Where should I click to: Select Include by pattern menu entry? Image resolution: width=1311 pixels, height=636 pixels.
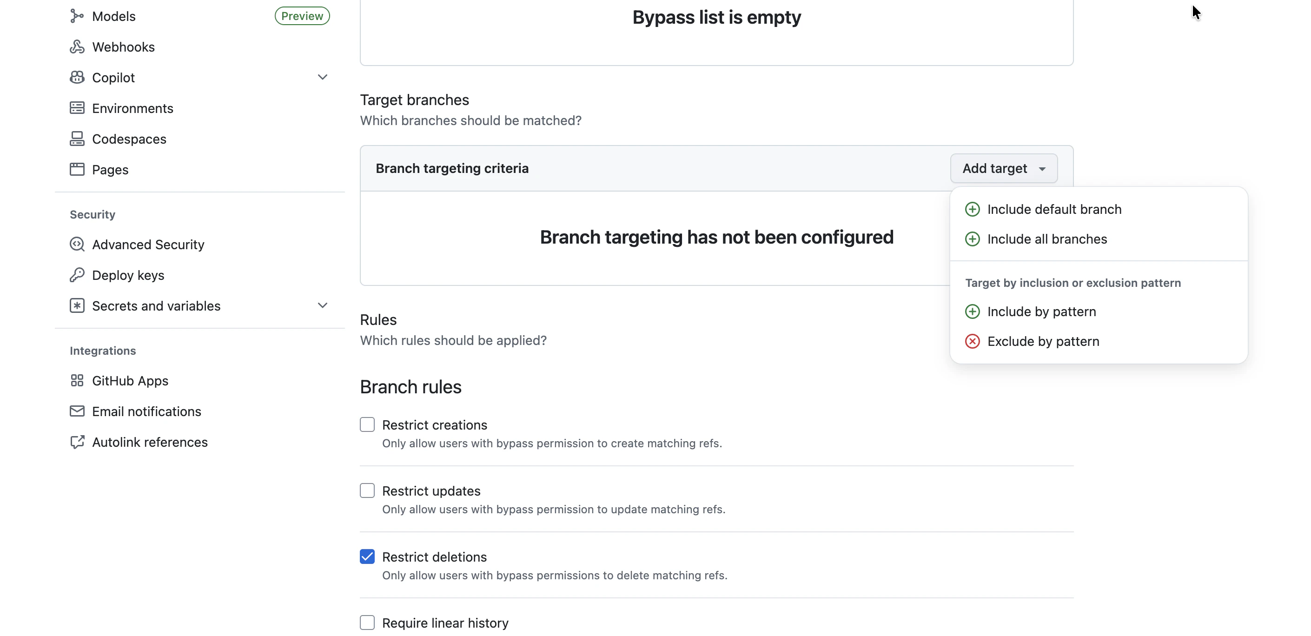[1041, 311]
